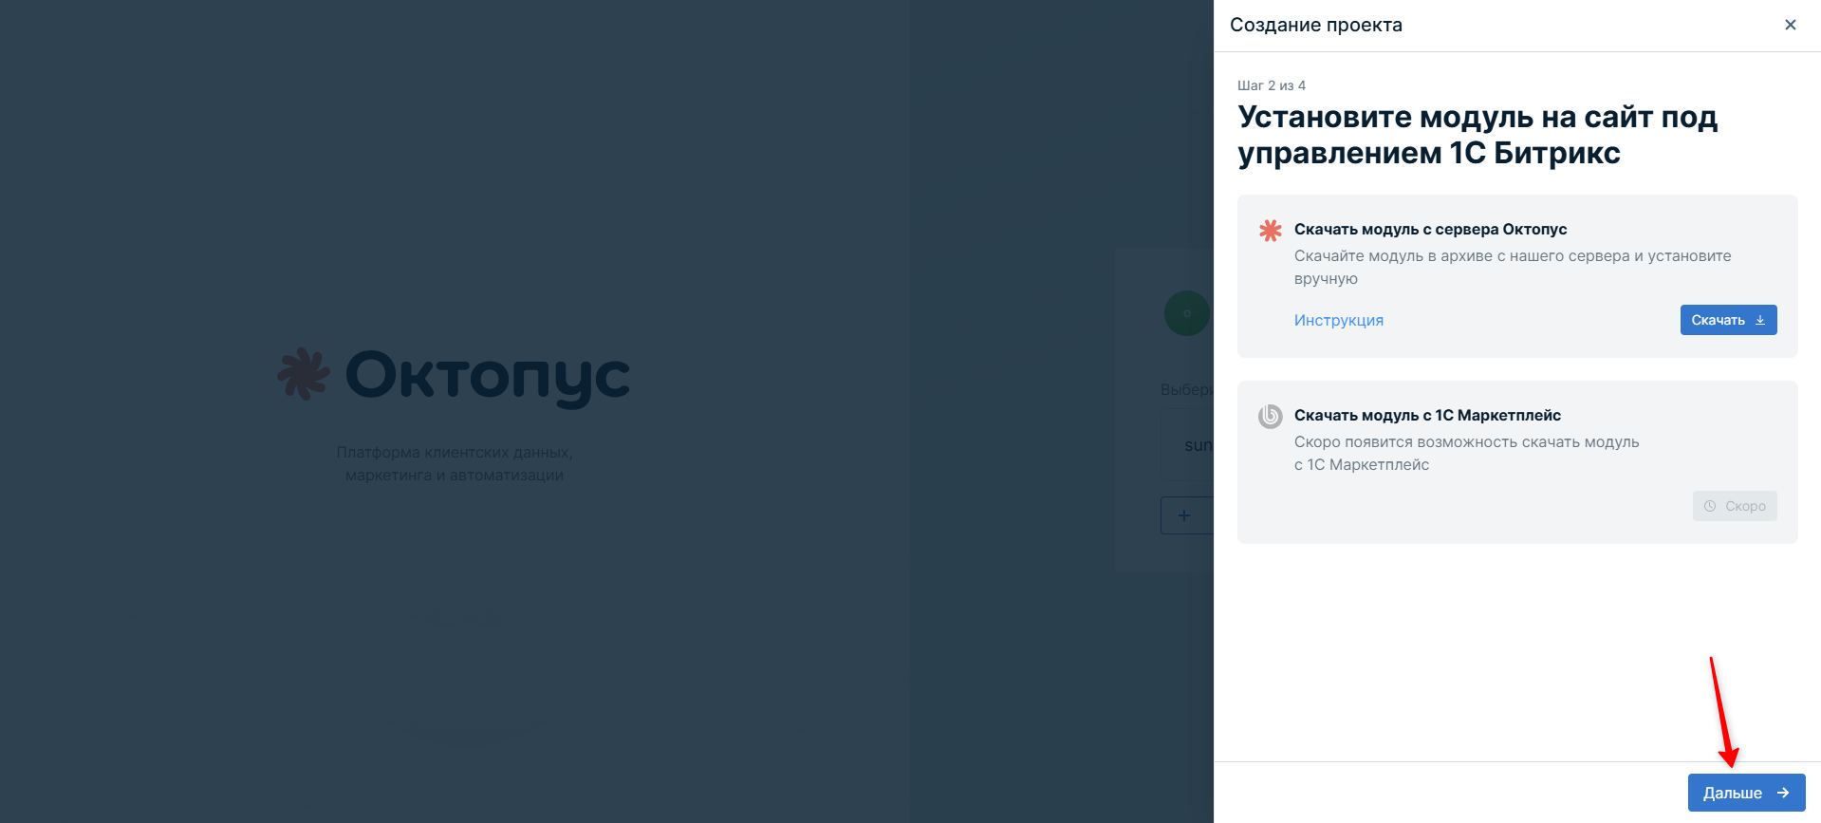
Task: Click the red Октопус asterisk icon in card
Action: pyautogui.click(x=1270, y=230)
